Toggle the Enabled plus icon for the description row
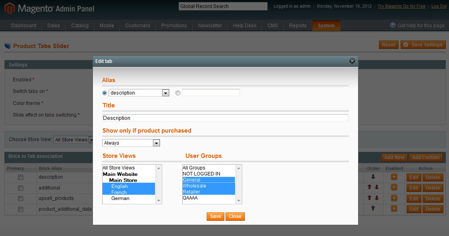This screenshot has height=236, width=449. coord(394,177)
